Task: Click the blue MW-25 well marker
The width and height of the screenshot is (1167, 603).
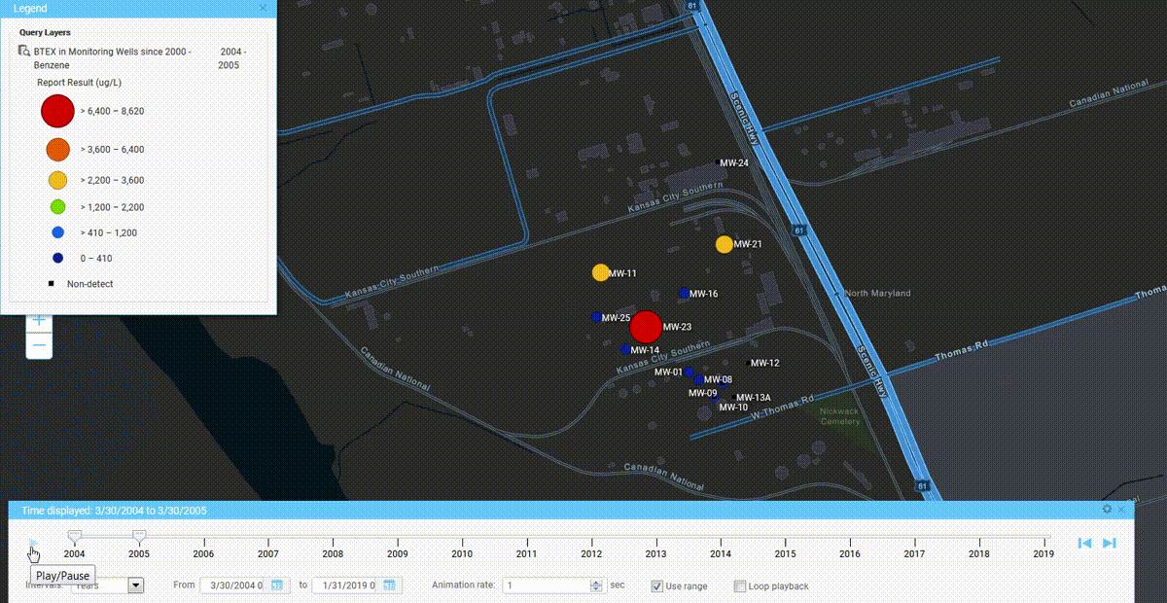Action: tap(595, 317)
